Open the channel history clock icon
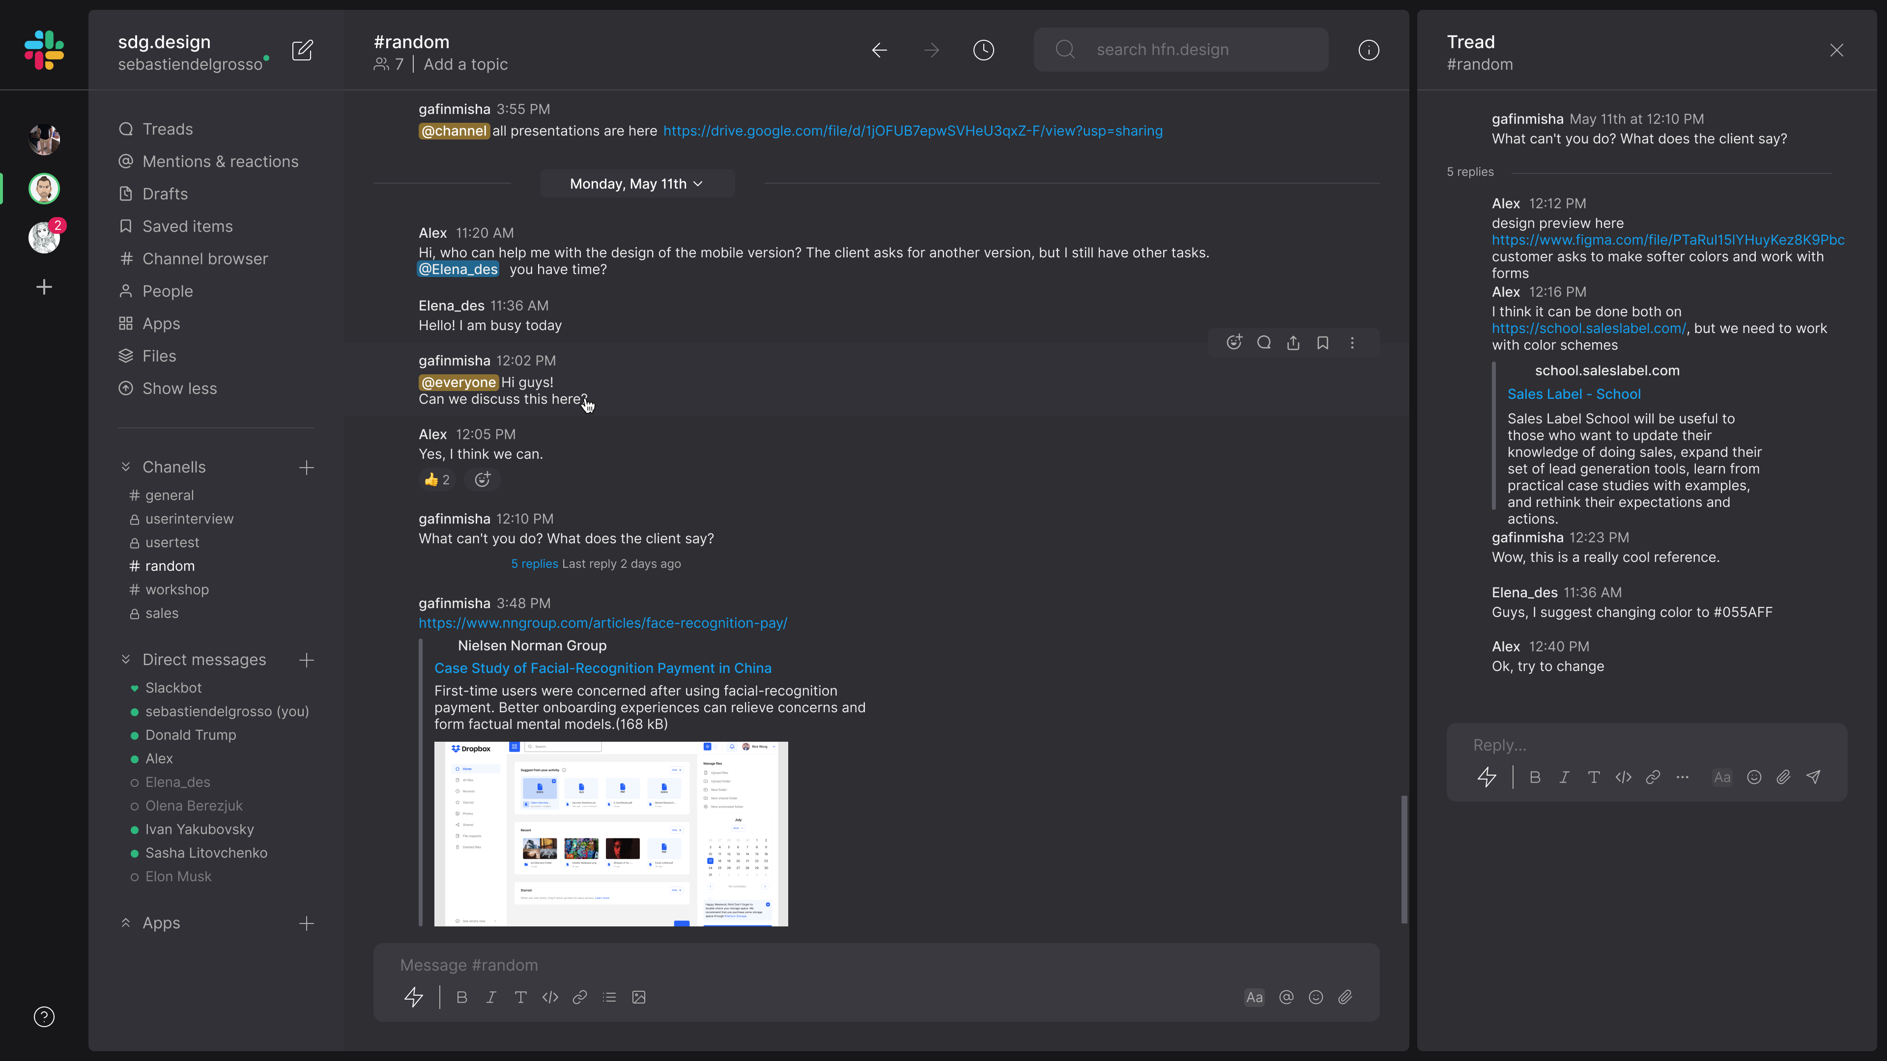The height and width of the screenshot is (1061, 1887). 983,50
